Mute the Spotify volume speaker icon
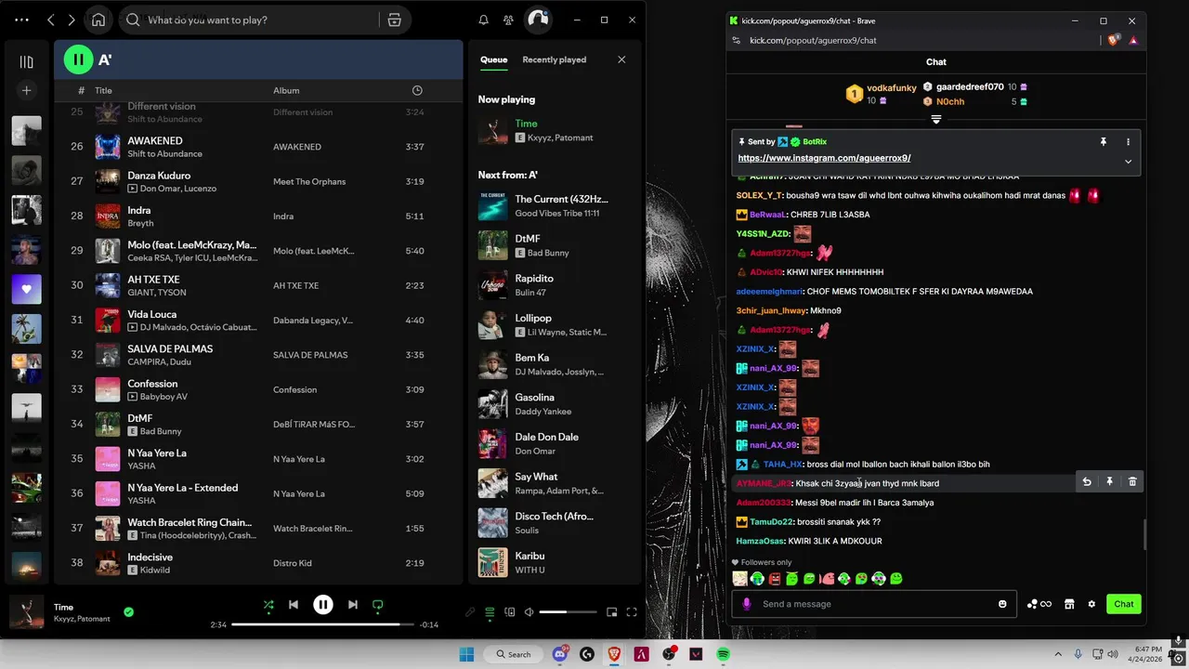1189x669 pixels. coord(529,612)
